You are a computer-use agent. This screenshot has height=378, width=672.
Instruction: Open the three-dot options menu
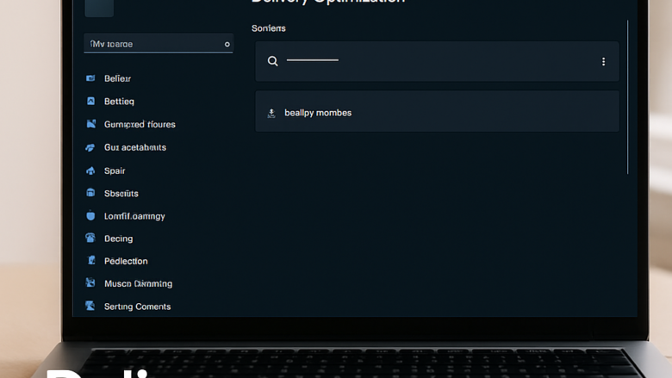(x=603, y=62)
